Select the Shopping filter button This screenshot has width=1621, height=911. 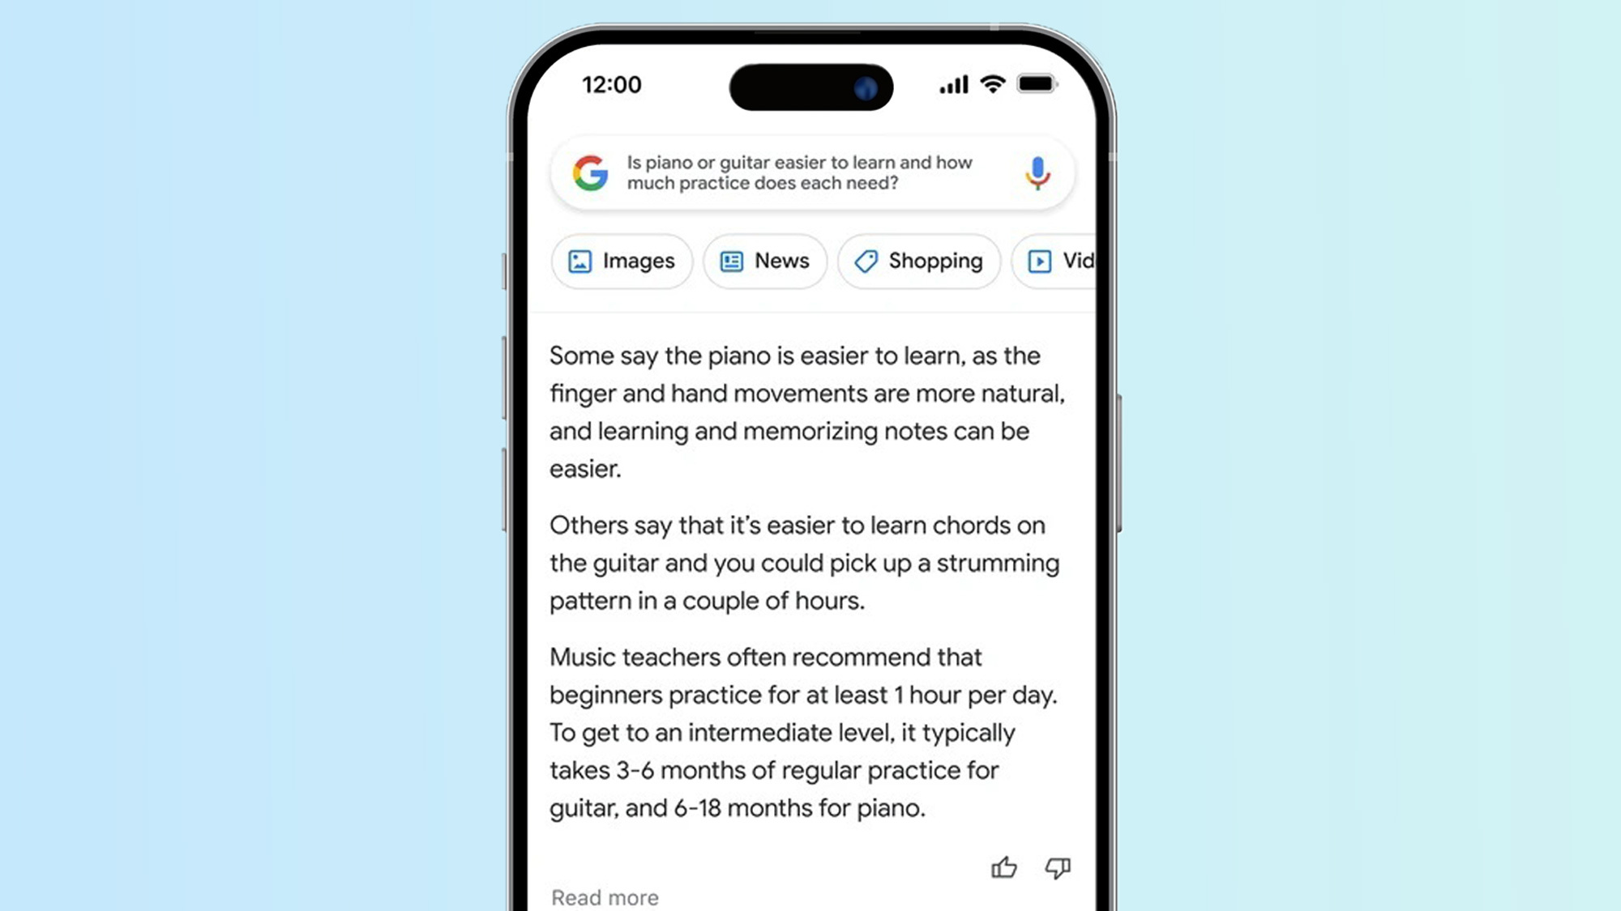(x=917, y=260)
